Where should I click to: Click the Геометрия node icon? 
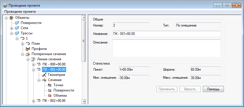point(44,75)
